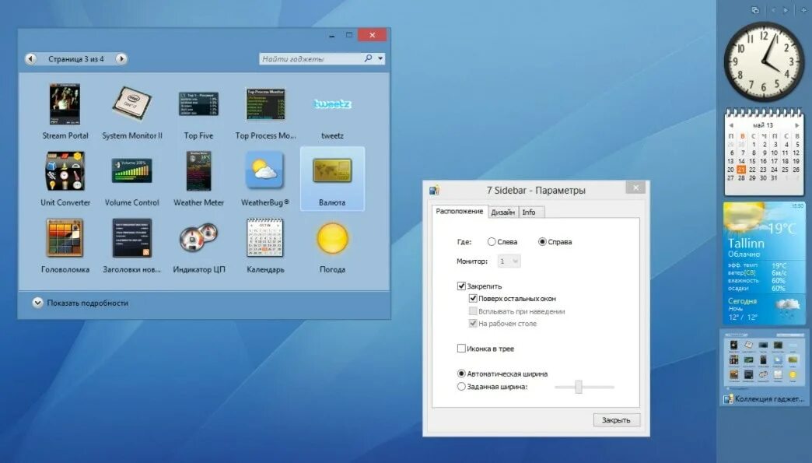This screenshot has width=812, height=463.
Task: Pick the Top Process Monitor gadget
Action: tap(266, 110)
